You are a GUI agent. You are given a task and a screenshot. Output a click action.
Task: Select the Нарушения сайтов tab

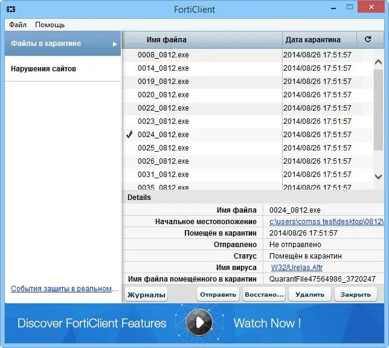tap(63, 68)
